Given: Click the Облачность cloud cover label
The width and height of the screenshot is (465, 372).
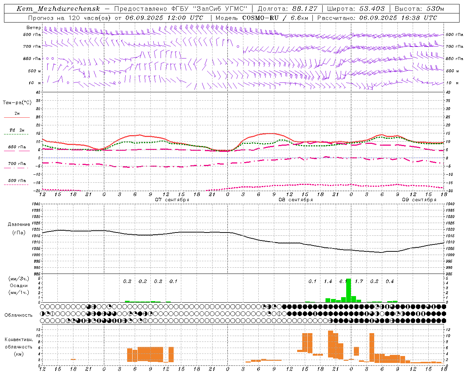Looking at the screenshot, I should (x=19, y=315).
